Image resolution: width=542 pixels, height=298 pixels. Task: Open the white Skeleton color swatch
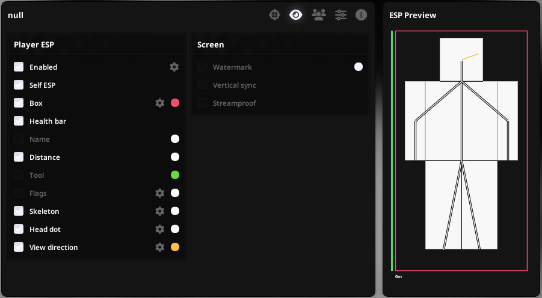(x=175, y=211)
